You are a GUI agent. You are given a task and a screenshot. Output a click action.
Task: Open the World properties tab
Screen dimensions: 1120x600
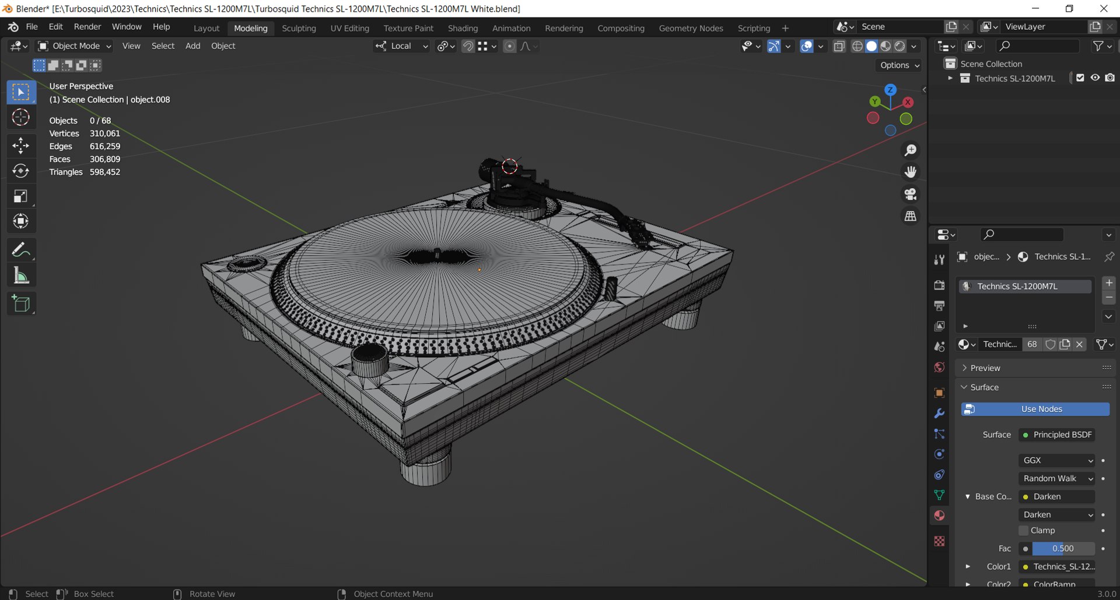click(x=939, y=367)
